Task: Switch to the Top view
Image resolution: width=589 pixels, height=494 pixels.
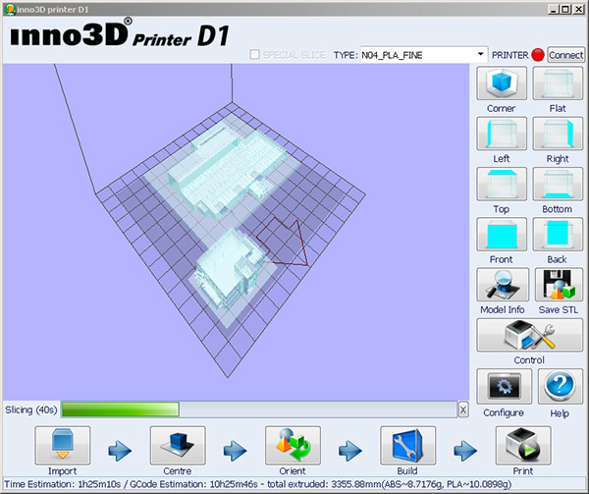Action: pos(502,184)
